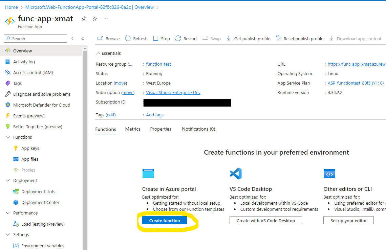
Task: Open Activity log in the sidebar
Action: coord(41,62)
